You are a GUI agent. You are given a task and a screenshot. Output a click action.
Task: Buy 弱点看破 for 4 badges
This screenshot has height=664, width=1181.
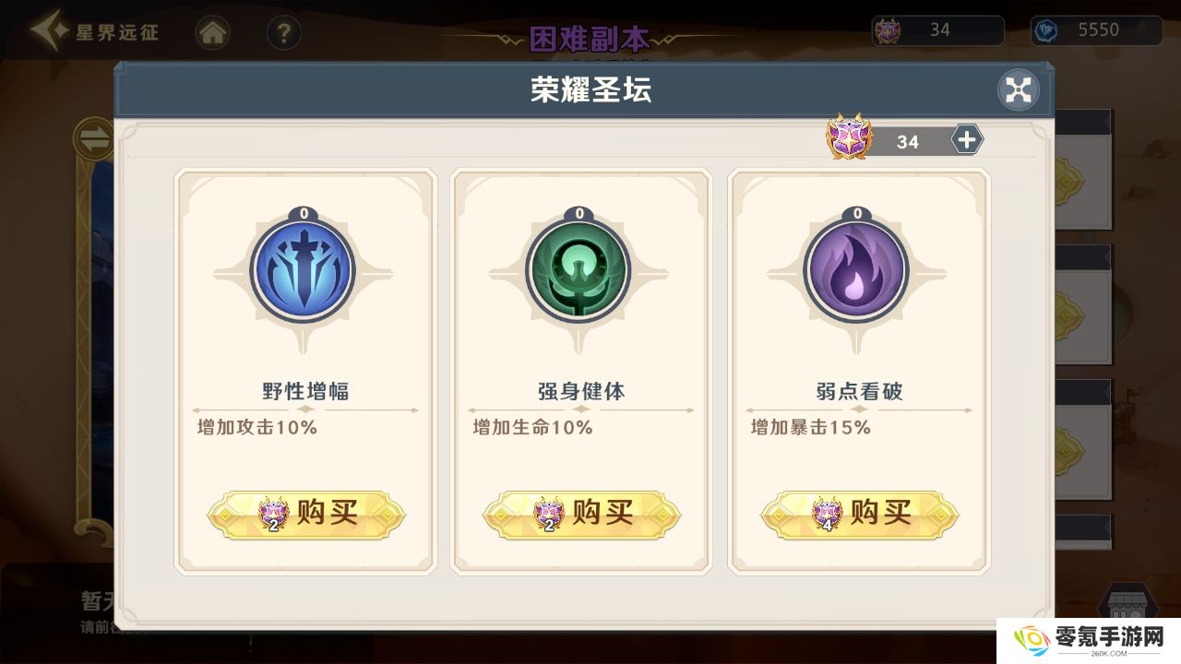pos(859,515)
